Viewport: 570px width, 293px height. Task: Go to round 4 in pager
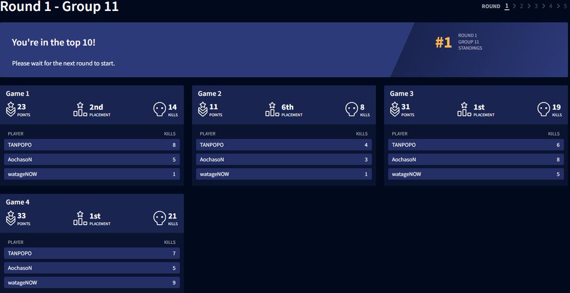551,6
